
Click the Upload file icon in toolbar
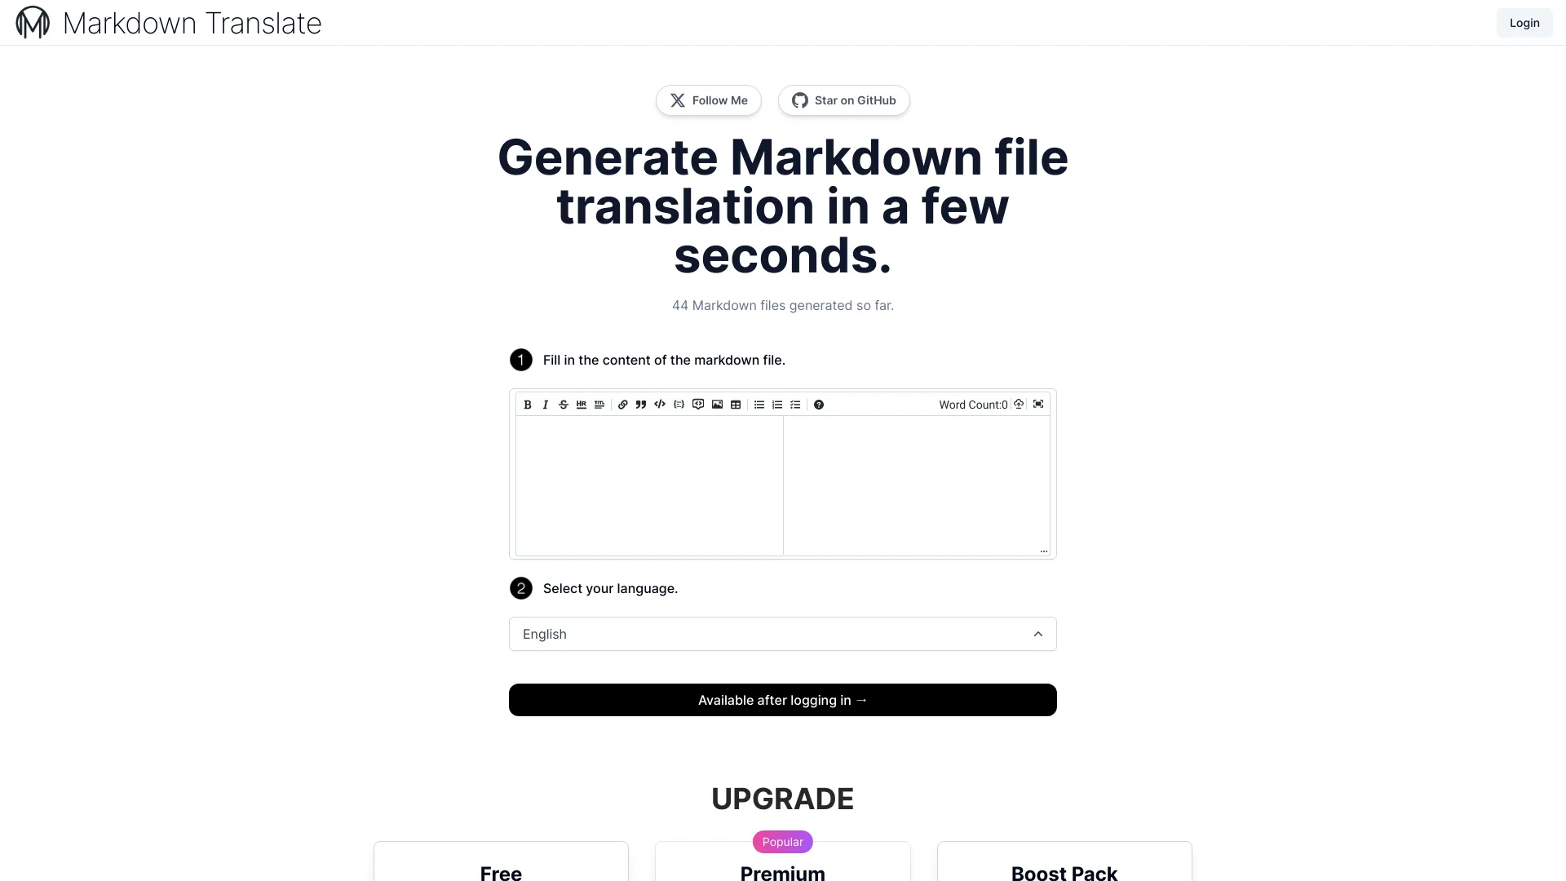(1019, 405)
